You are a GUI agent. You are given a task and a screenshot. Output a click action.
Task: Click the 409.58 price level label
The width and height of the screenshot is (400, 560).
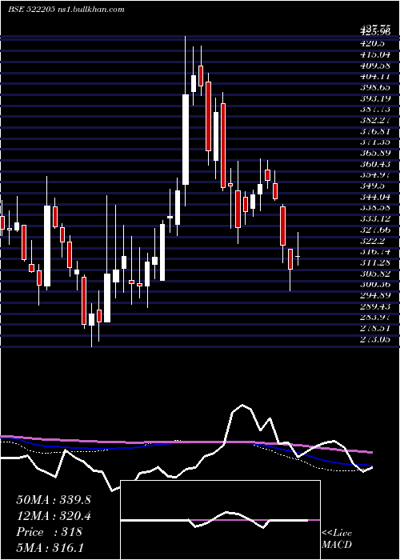[x=375, y=66]
